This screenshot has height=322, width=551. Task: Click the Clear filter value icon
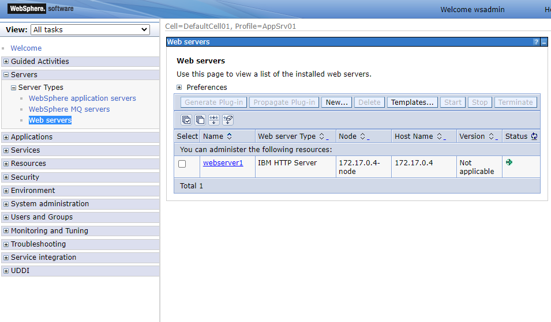click(x=228, y=120)
